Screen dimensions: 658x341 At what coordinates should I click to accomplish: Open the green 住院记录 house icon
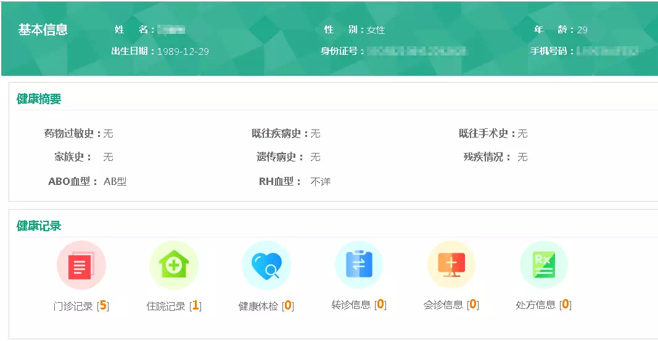click(x=174, y=266)
